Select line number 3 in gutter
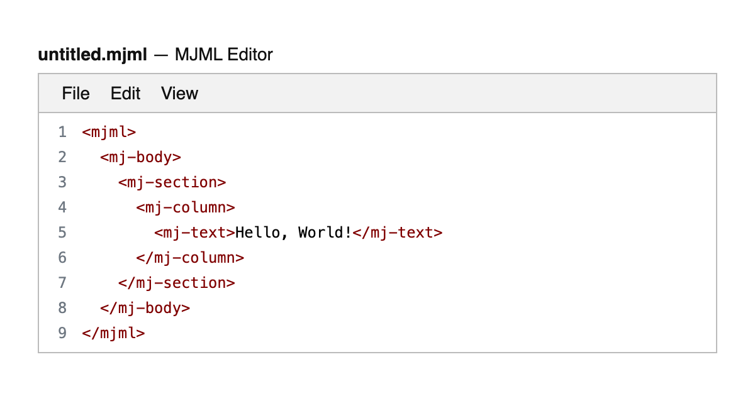Viewport: 755px width, 396px height. [x=62, y=182]
